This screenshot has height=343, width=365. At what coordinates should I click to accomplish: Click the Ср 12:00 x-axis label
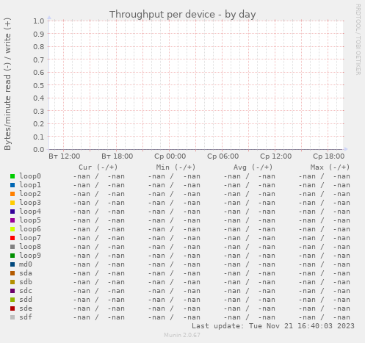tap(276, 156)
